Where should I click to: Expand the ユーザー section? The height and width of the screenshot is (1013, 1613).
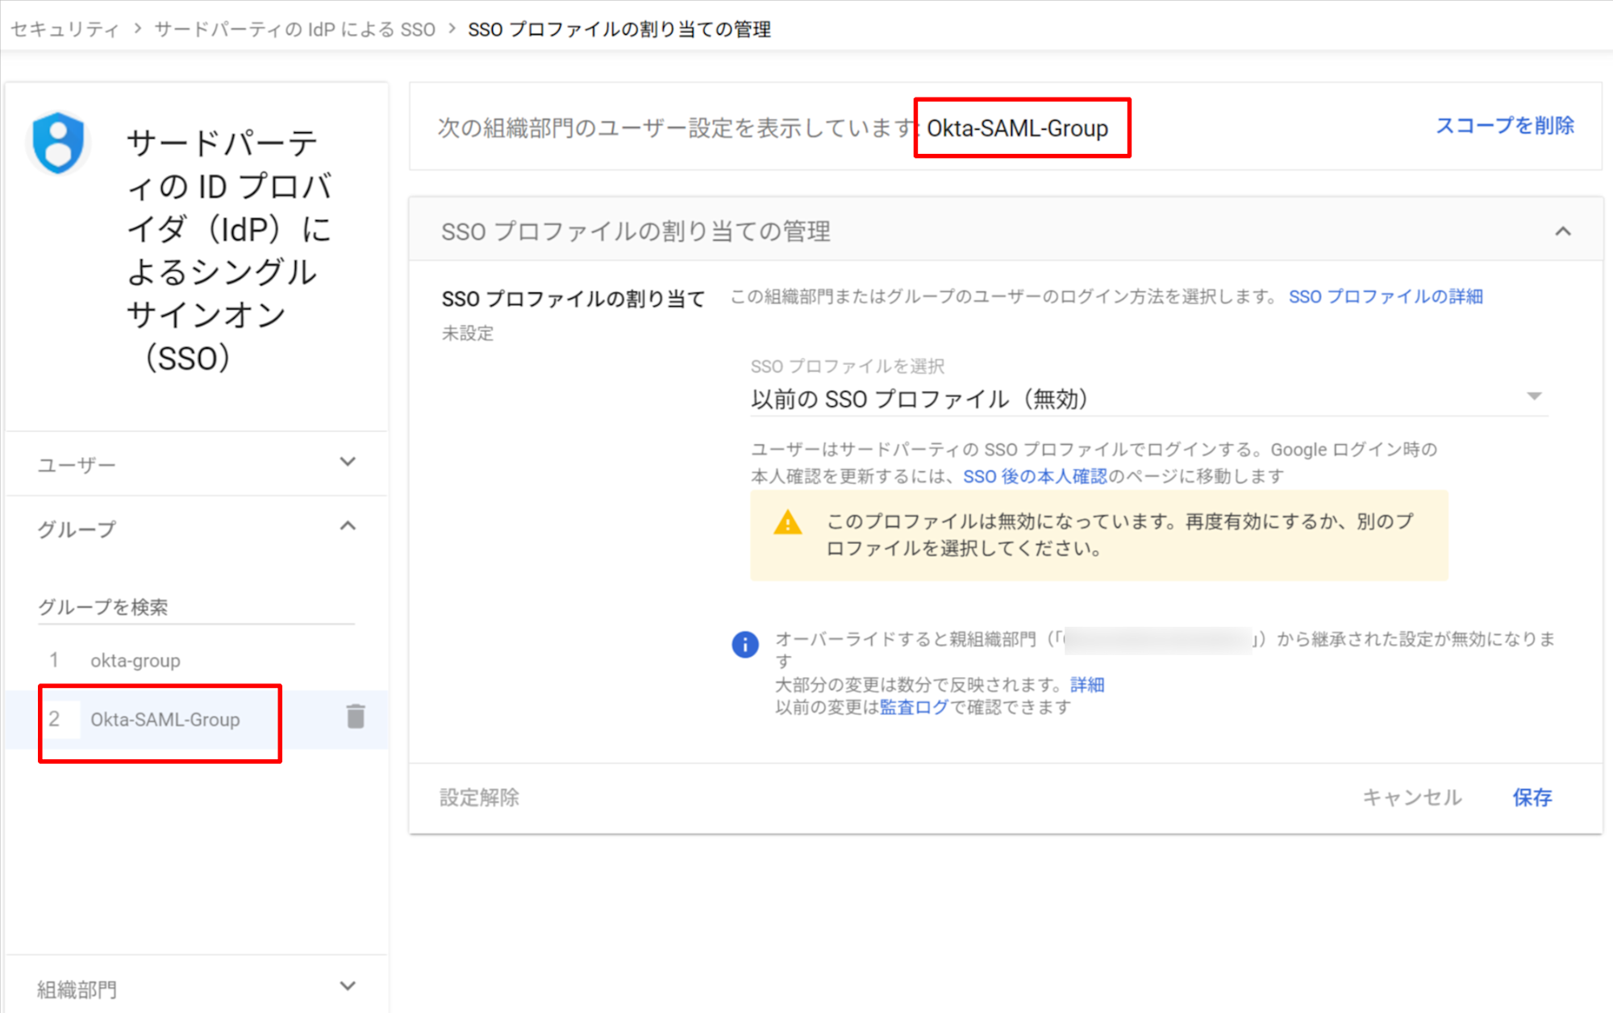pyautogui.click(x=348, y=462)
